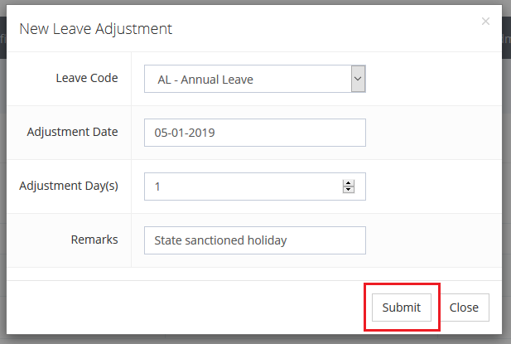Expand the Leave Code dropdown arrow
This screenshot has width=511, height=344.
tap(358, 79)
